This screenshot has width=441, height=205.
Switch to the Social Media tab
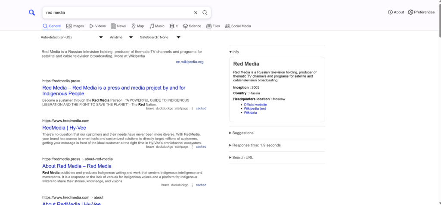(x=238, y=26)
